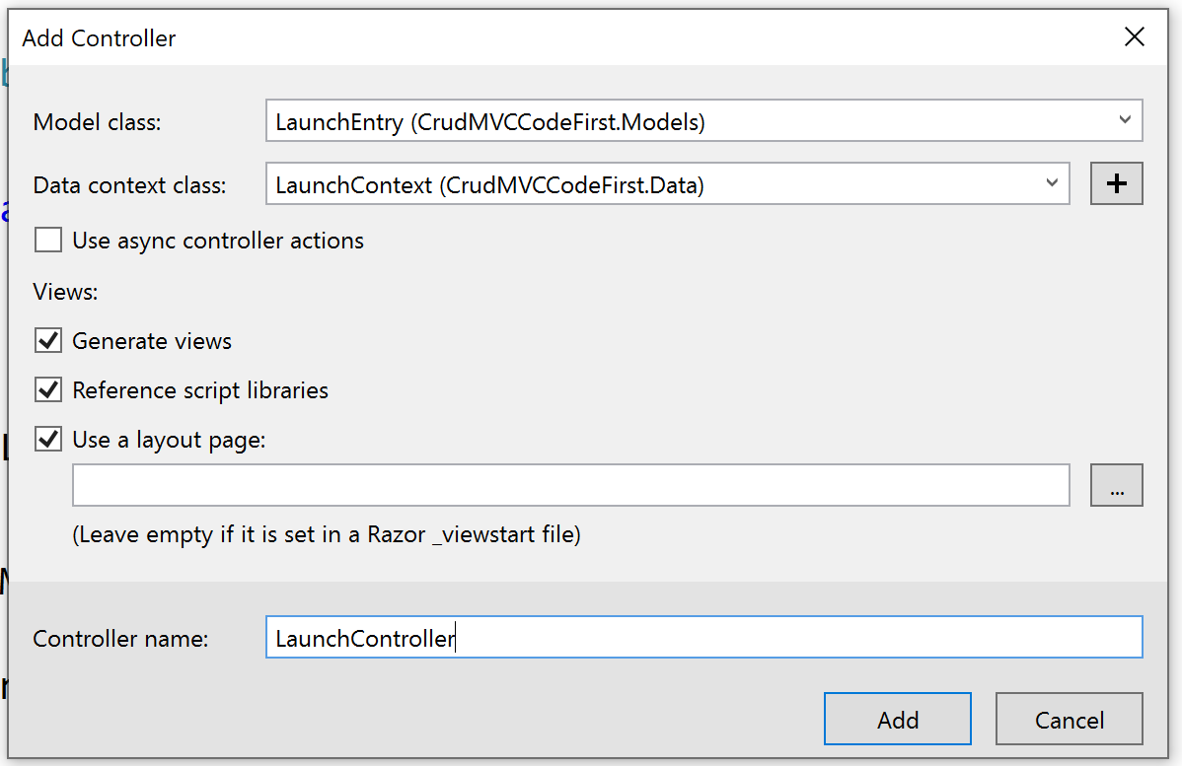Screen dimensions: 1182x766
Task: Click the 'Data context class:' label
Action: (x=129, y=185)
